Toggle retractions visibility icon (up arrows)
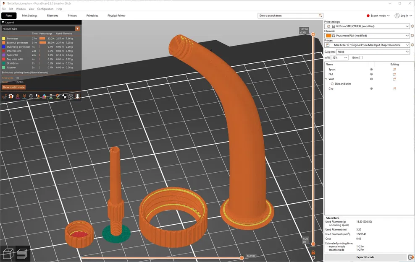Viewport: 415px width, 262px height. pos(18,96)
